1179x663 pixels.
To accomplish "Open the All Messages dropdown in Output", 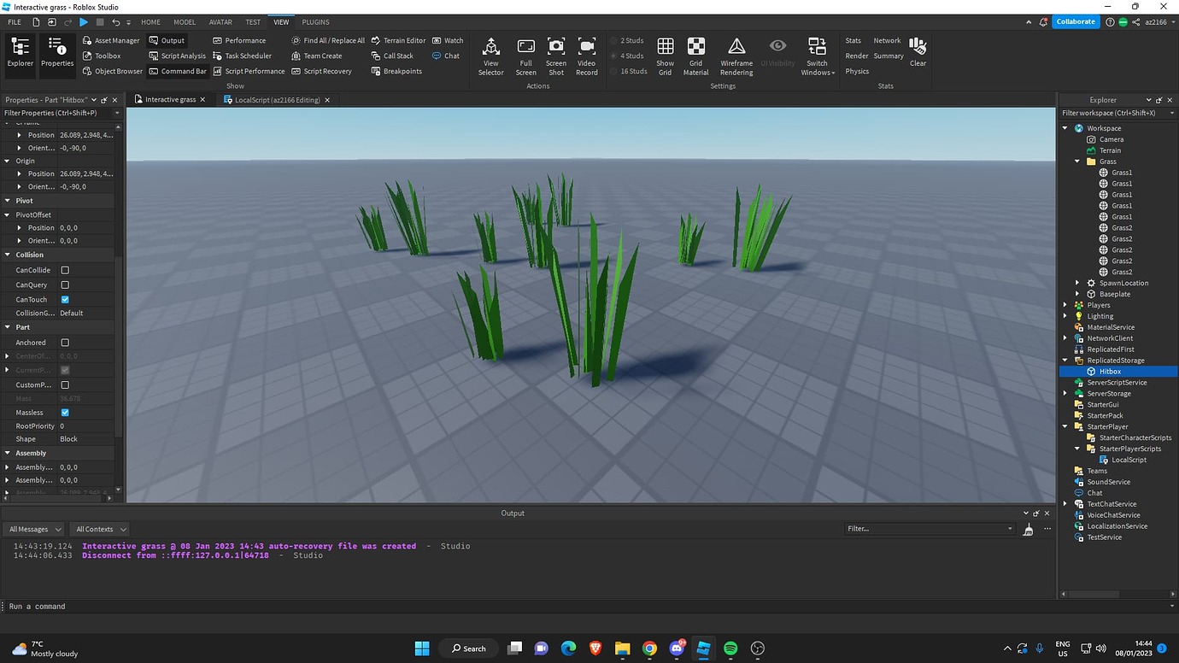I will click(32, 529).
